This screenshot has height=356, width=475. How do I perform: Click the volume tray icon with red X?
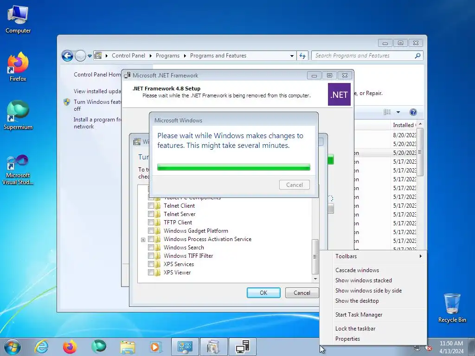pyautogui.click(x=428, y=348)
